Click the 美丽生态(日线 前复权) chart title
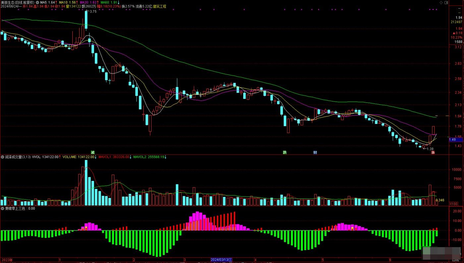This screenshot has width=464, height=263. coord(17,2)
